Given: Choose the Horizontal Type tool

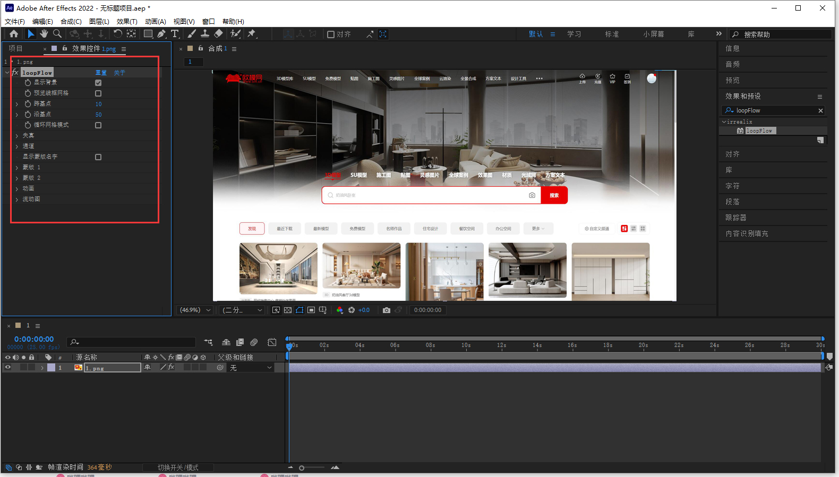Looking at the screenshot, I should point(175,34).
